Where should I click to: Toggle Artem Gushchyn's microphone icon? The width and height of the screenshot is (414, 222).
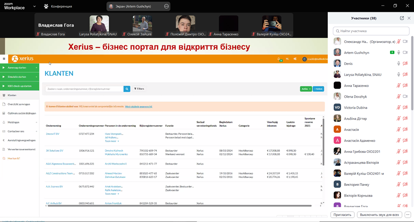399,53
